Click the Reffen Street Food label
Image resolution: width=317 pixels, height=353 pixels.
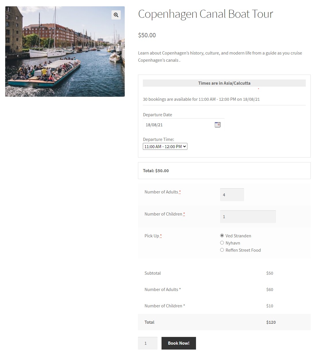point(243,250)
